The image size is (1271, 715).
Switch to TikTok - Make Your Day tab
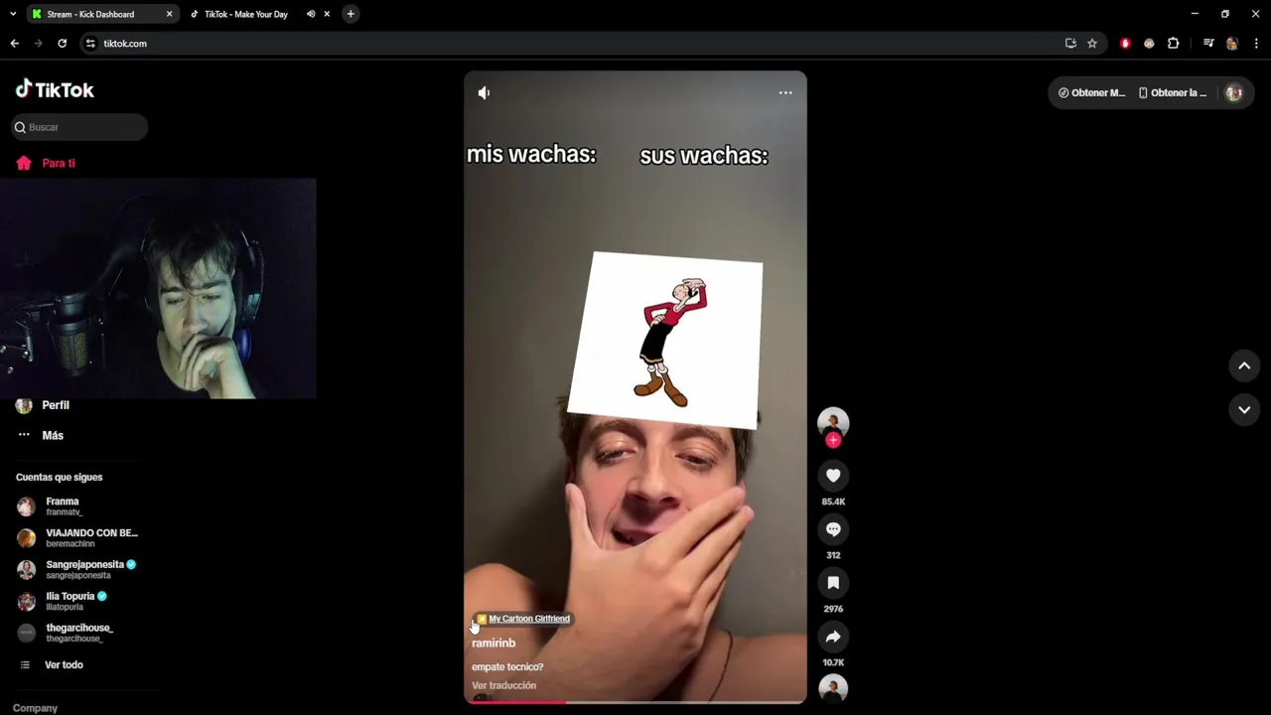pyautogui.click(x=245, y=14)
